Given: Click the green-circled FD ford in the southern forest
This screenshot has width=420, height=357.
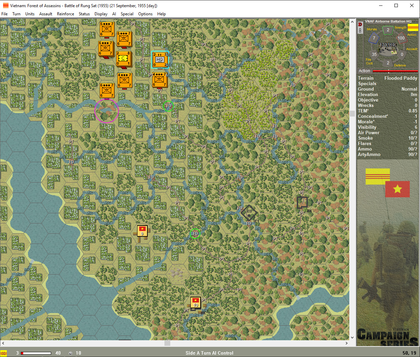Looking at the screenshot, I should tap(195, 234).
